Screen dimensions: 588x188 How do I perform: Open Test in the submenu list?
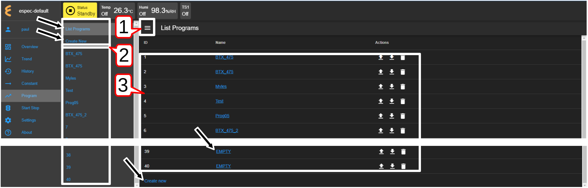[69, 91]
